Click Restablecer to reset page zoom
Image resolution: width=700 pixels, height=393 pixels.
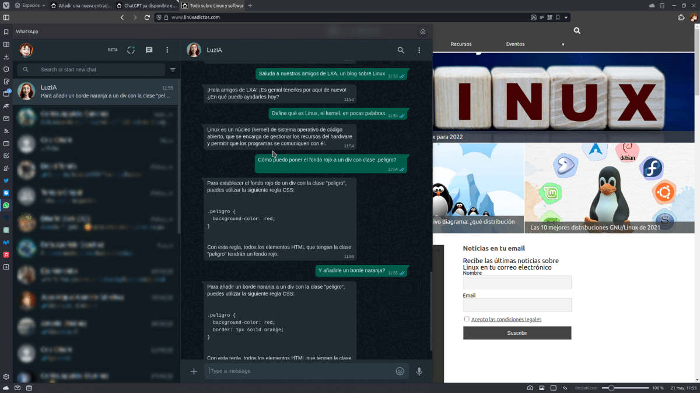[x=586, y=387]
